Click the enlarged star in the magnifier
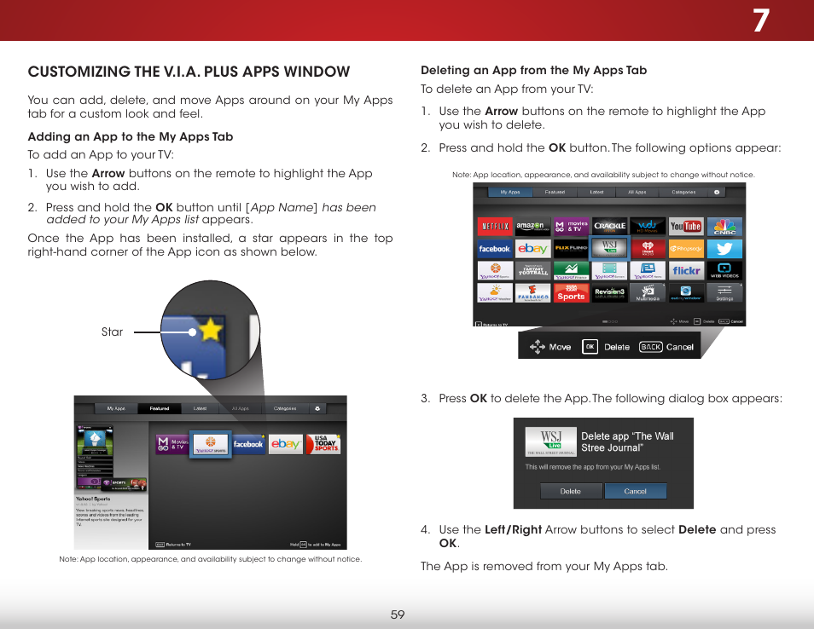The image size is (814, 629). coord(210,330)
